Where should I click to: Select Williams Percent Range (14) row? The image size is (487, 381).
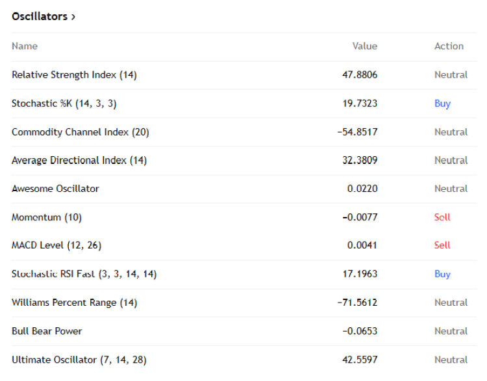(x=74, y=303)
